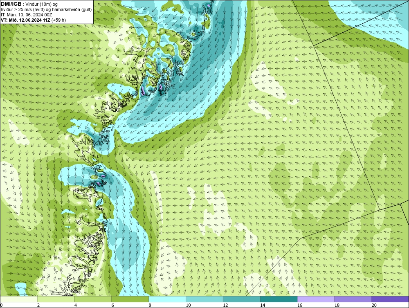Click the 16–18 m/s lavender legend swatch
409x308 pixels.
point(316,299)
